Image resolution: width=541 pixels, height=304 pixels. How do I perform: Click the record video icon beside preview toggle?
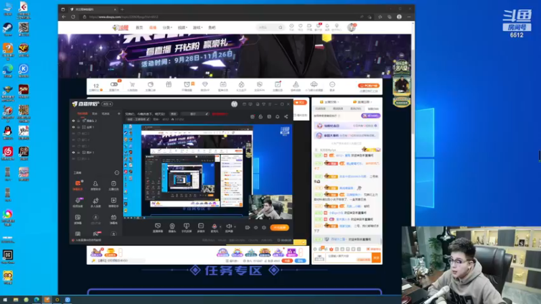248,228
